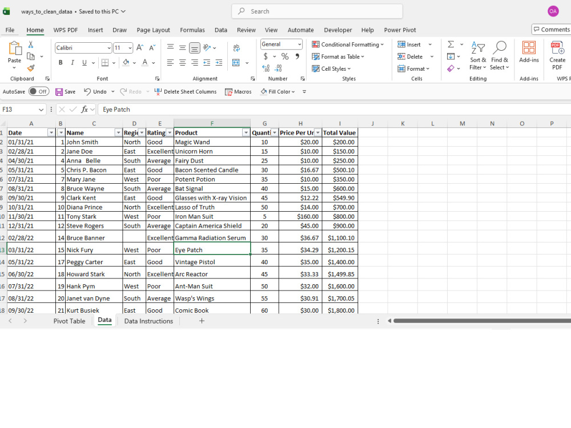Center align cell text horizontally
Screen dimensions: 571x428
tap(183, 63)
